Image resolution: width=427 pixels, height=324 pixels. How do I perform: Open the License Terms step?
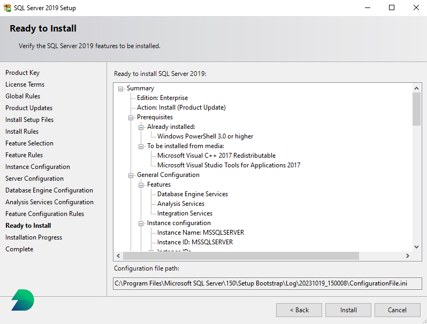pyautogui.click(x=25, y=84)
